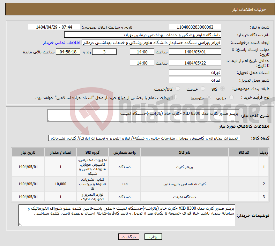Image resolution: width=275 pixels, height=246 pixels.
Task: Click the resize handle of description box
Action: [49, 120]
